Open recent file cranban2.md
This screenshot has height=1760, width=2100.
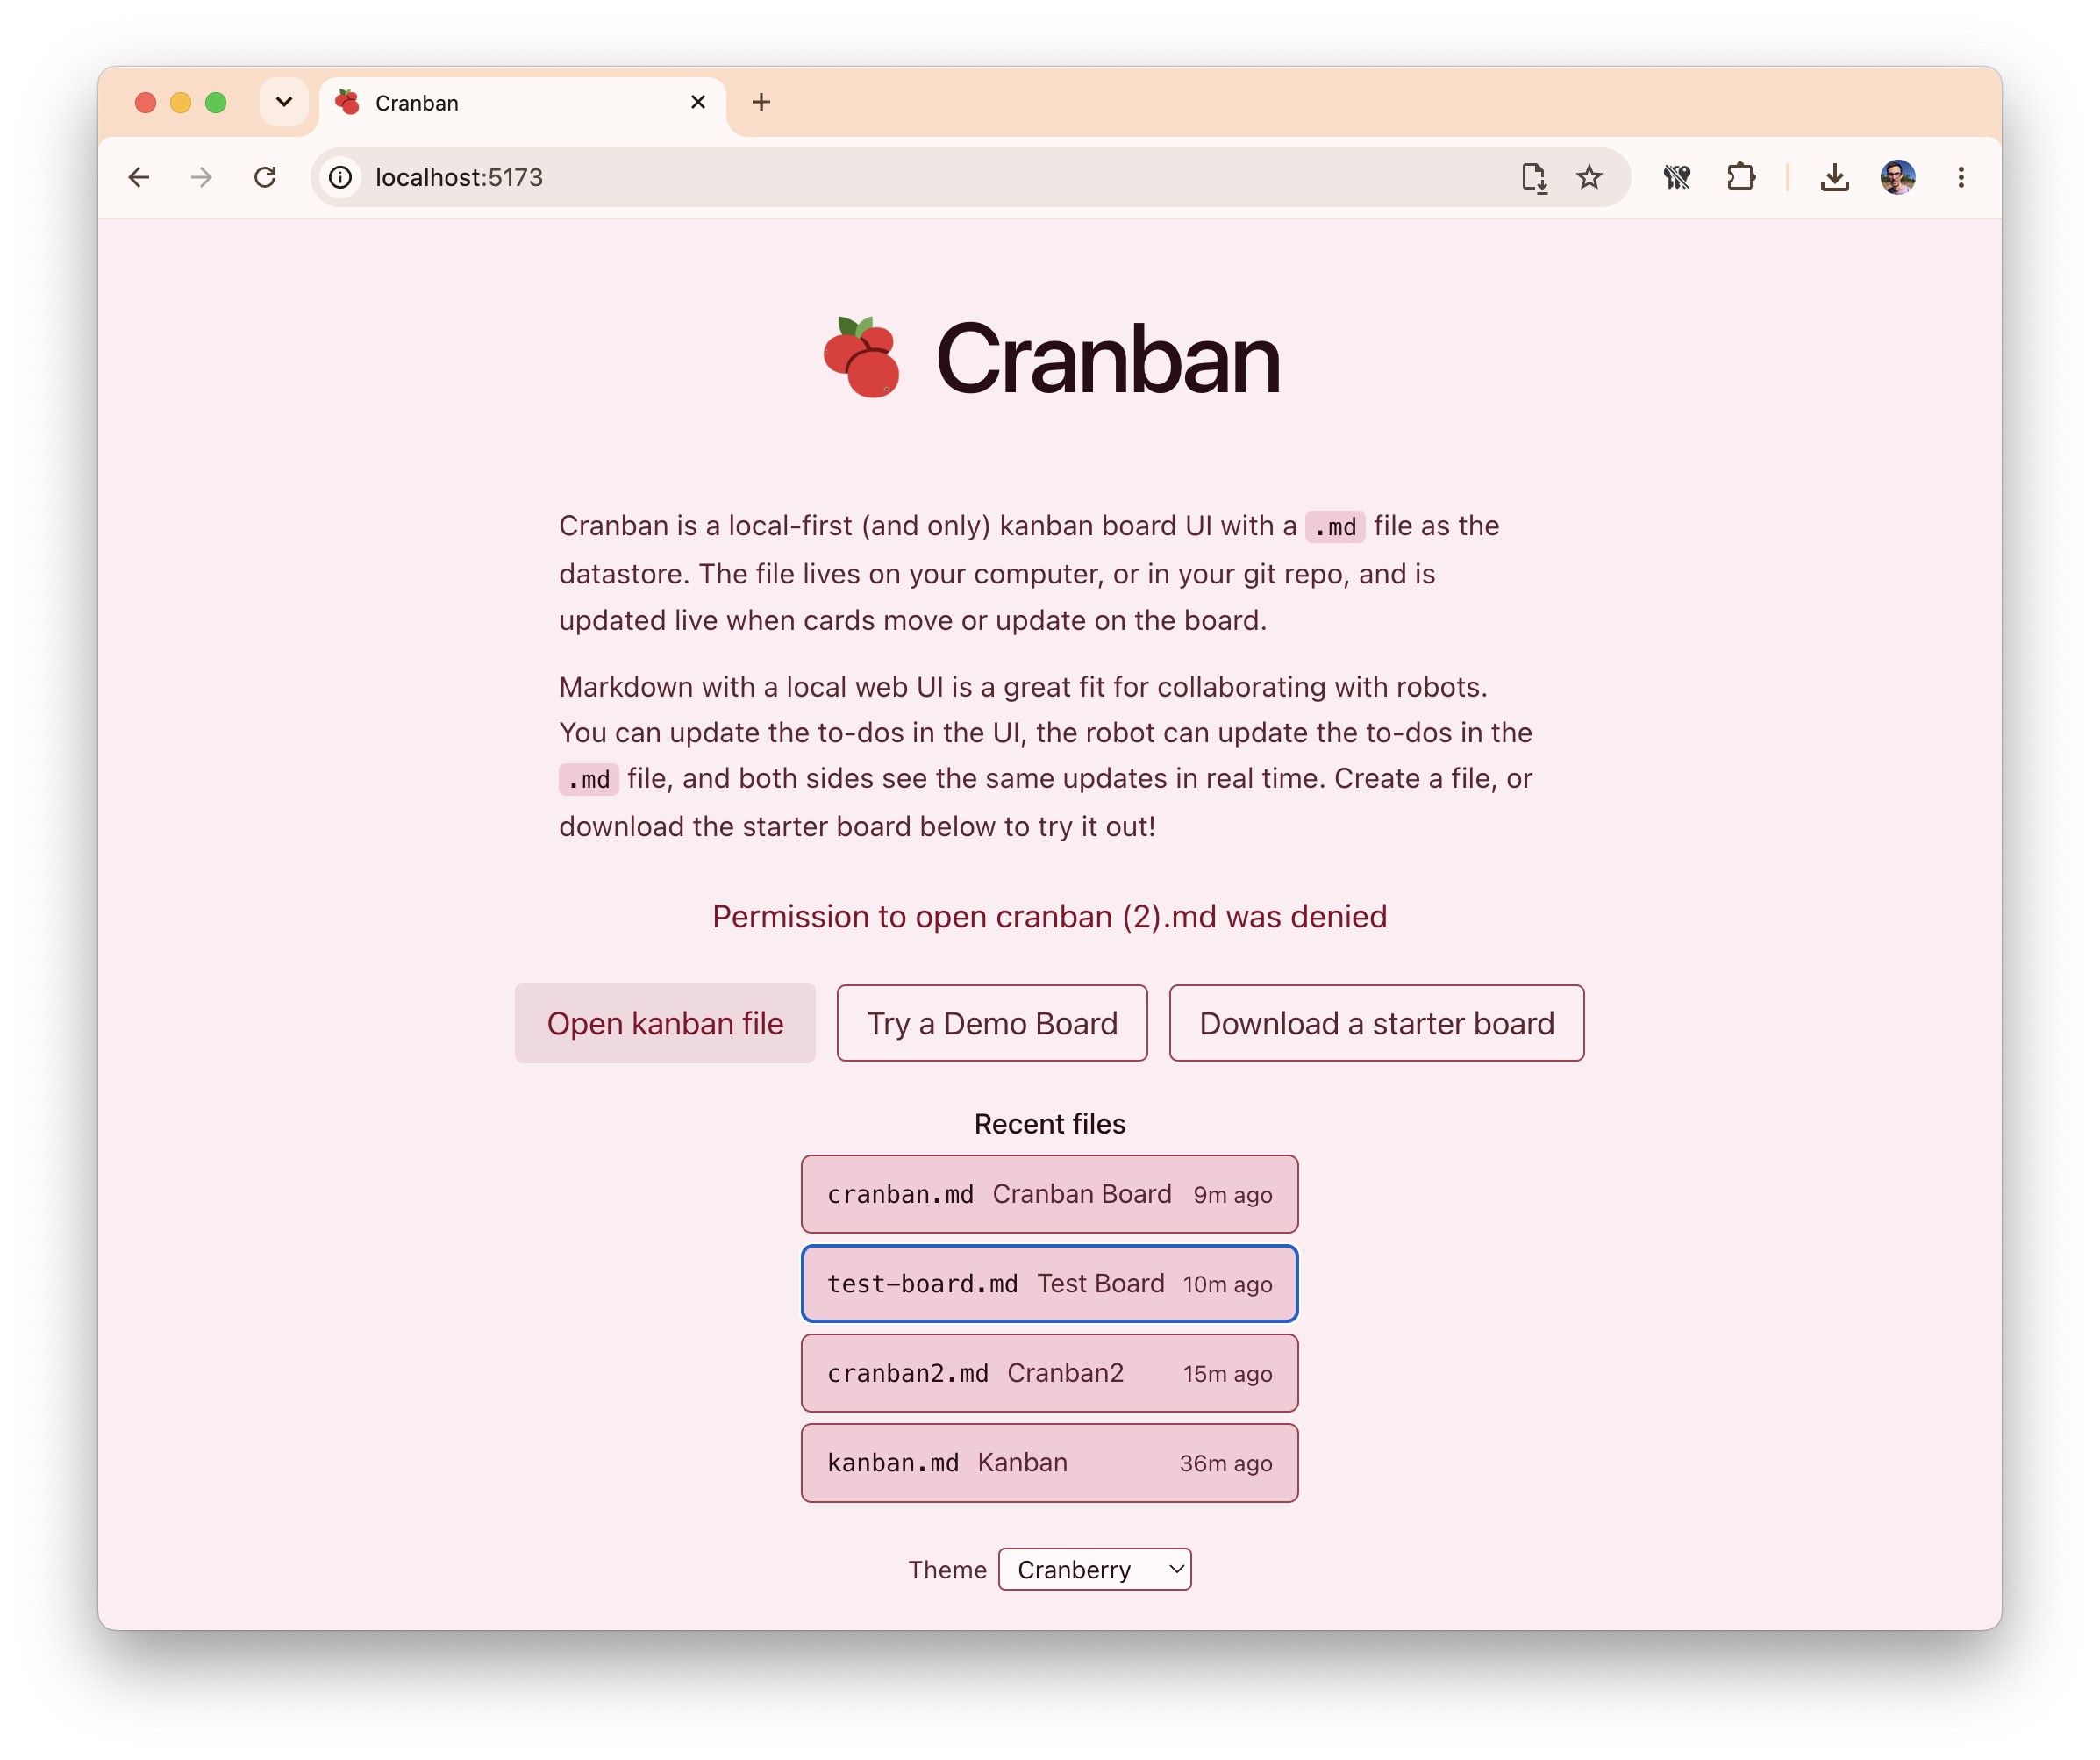pyautogui.click(x=1049, y=1373)
